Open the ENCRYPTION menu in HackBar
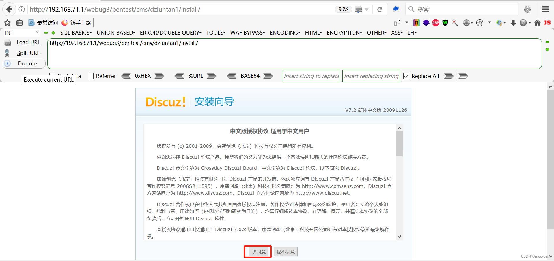554x261 pixels. 344,33
